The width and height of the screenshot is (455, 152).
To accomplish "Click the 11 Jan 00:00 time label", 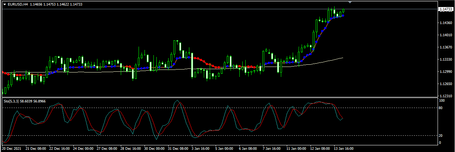I will (297, 149).
